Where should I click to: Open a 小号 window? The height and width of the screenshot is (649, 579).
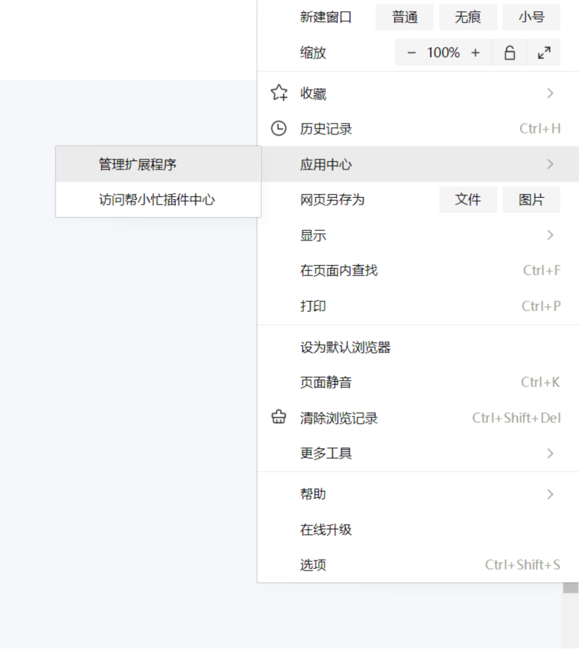click(x=532, y=17)
